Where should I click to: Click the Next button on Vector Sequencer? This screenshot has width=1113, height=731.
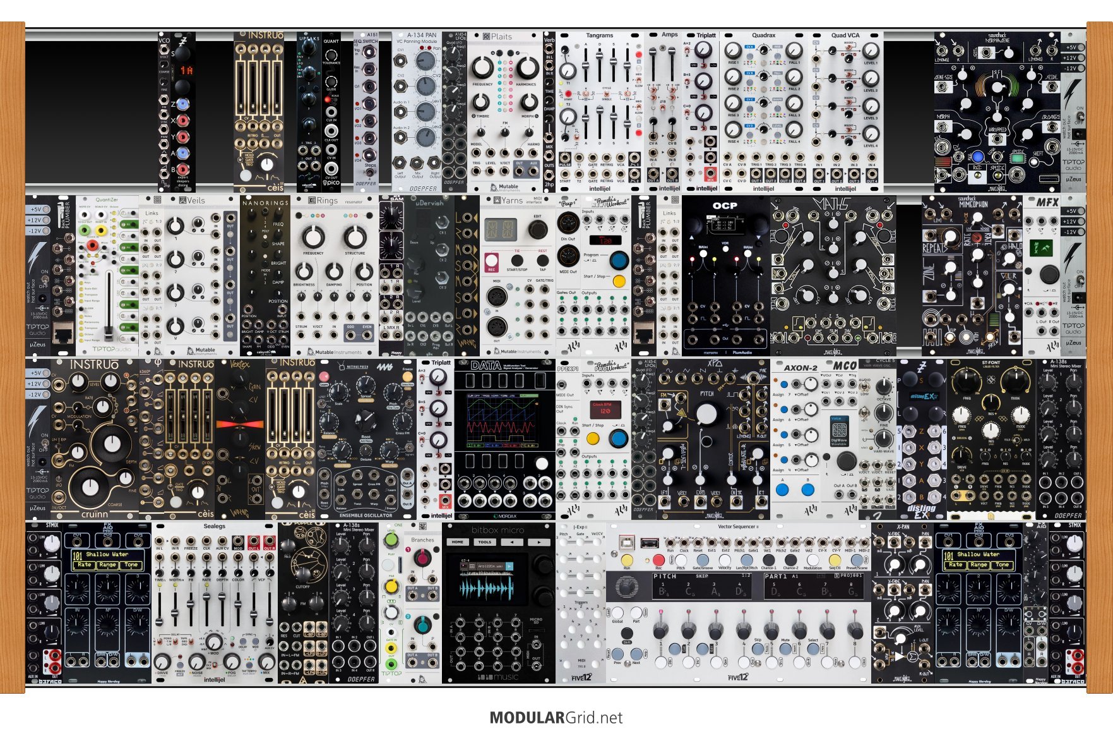click(636, 654)
